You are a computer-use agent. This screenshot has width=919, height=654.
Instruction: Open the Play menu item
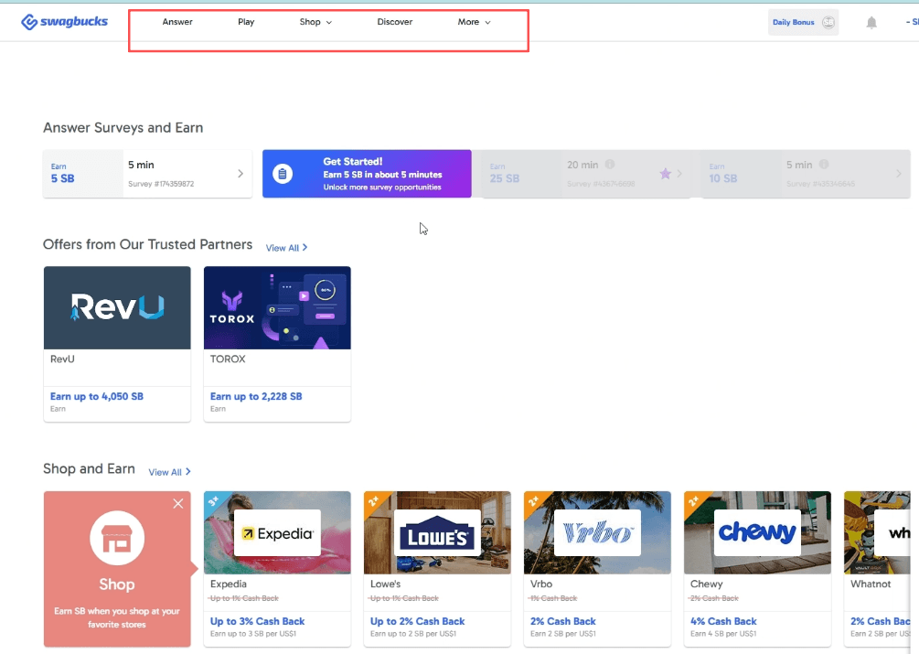click(x=246, y=22)
